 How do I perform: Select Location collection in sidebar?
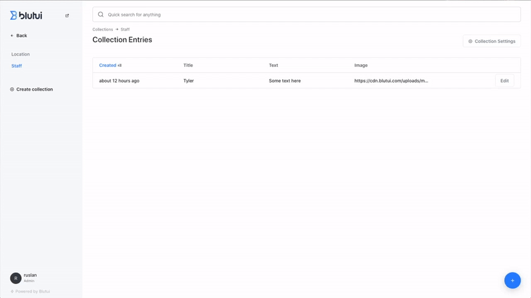[x=21, y=54]
